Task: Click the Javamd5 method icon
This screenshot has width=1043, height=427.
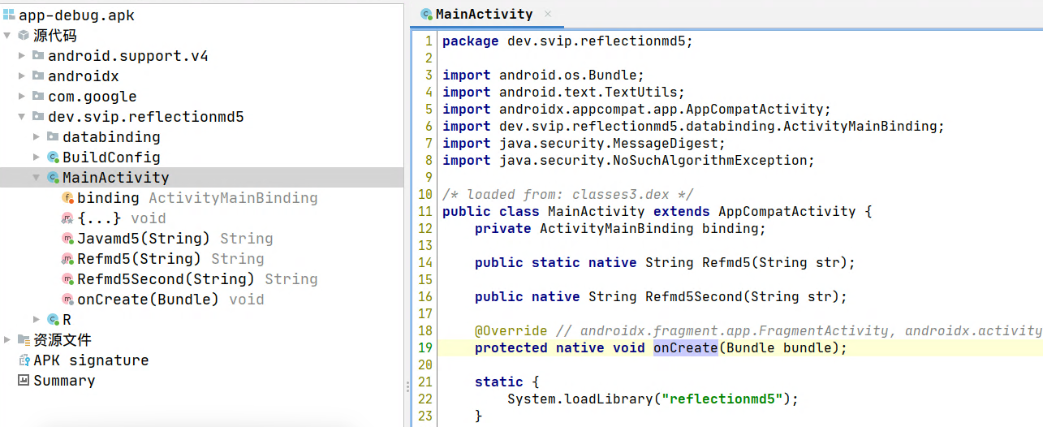Action: [x=67, y=239]
